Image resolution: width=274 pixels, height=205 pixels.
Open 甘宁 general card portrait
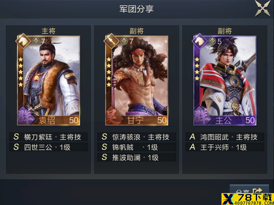[x=137, y=80]
